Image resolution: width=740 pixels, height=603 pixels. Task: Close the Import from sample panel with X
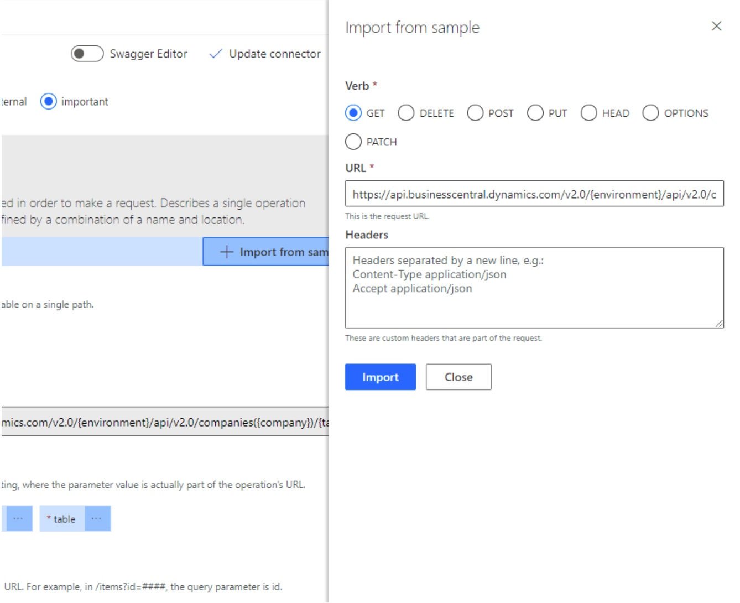click(x=716, y=26)
